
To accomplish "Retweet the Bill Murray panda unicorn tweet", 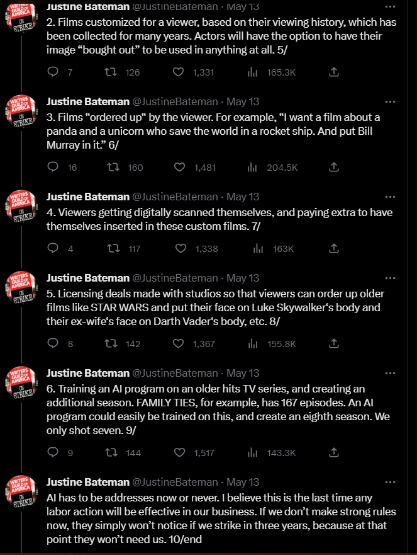I will (113, 167).
